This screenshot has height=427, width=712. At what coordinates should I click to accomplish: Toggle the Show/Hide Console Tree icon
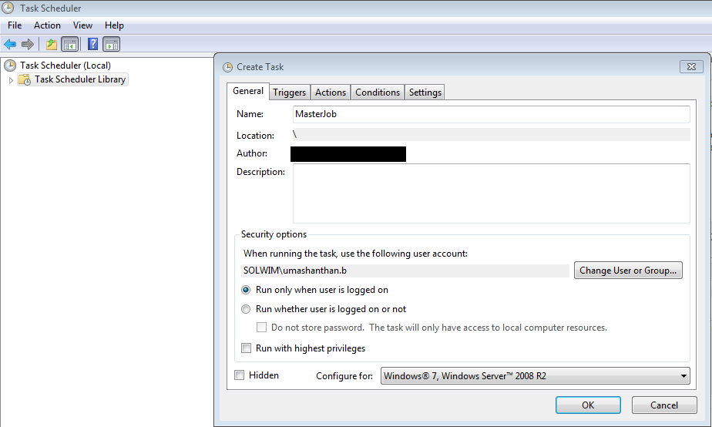point(70,44)
